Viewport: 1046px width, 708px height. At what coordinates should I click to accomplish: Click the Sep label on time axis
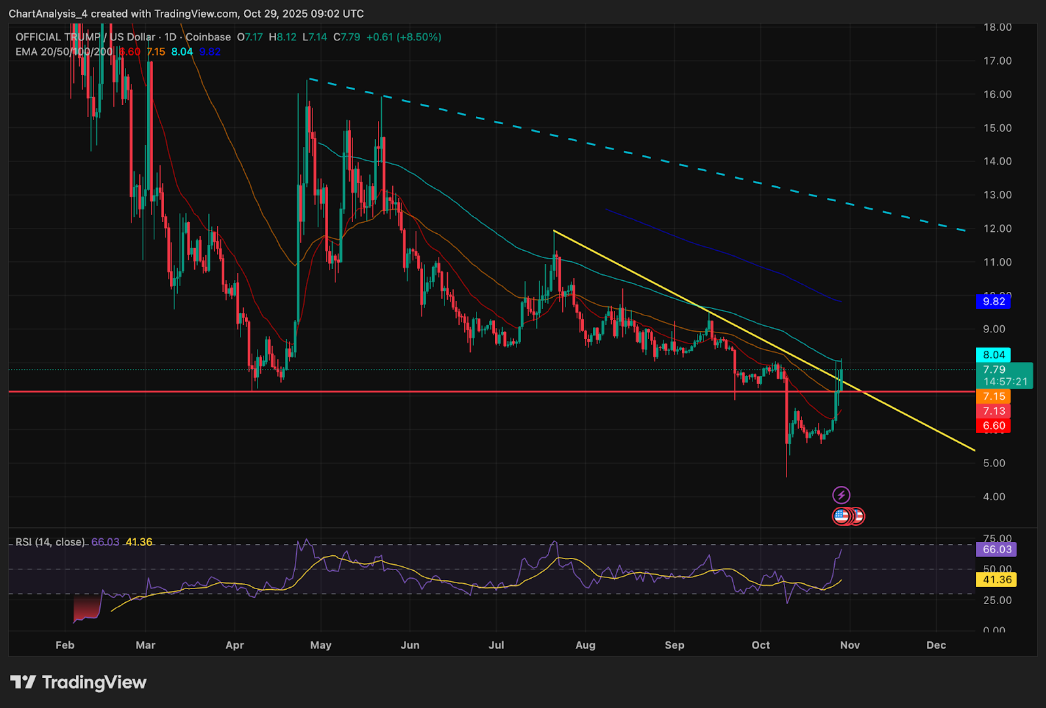click(674, 645)
